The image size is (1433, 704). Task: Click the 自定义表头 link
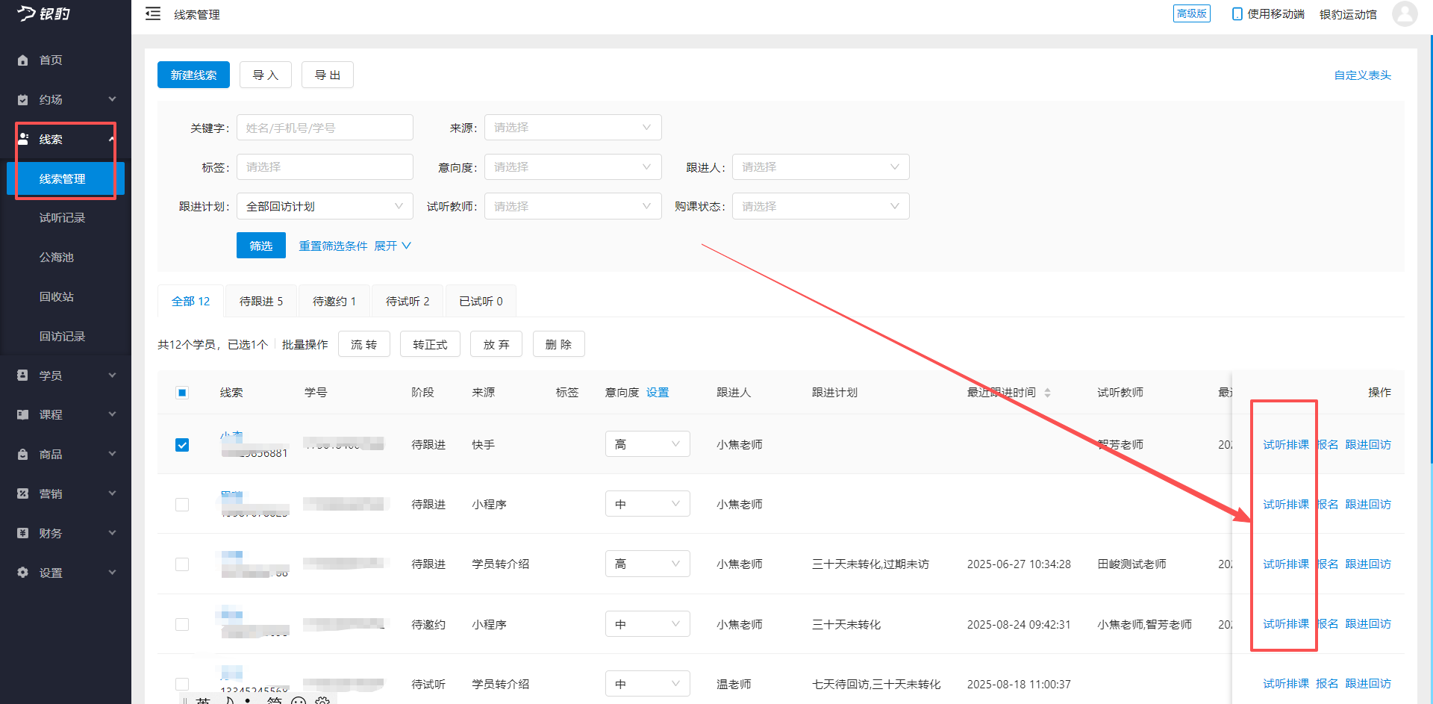coord(1361,75)
